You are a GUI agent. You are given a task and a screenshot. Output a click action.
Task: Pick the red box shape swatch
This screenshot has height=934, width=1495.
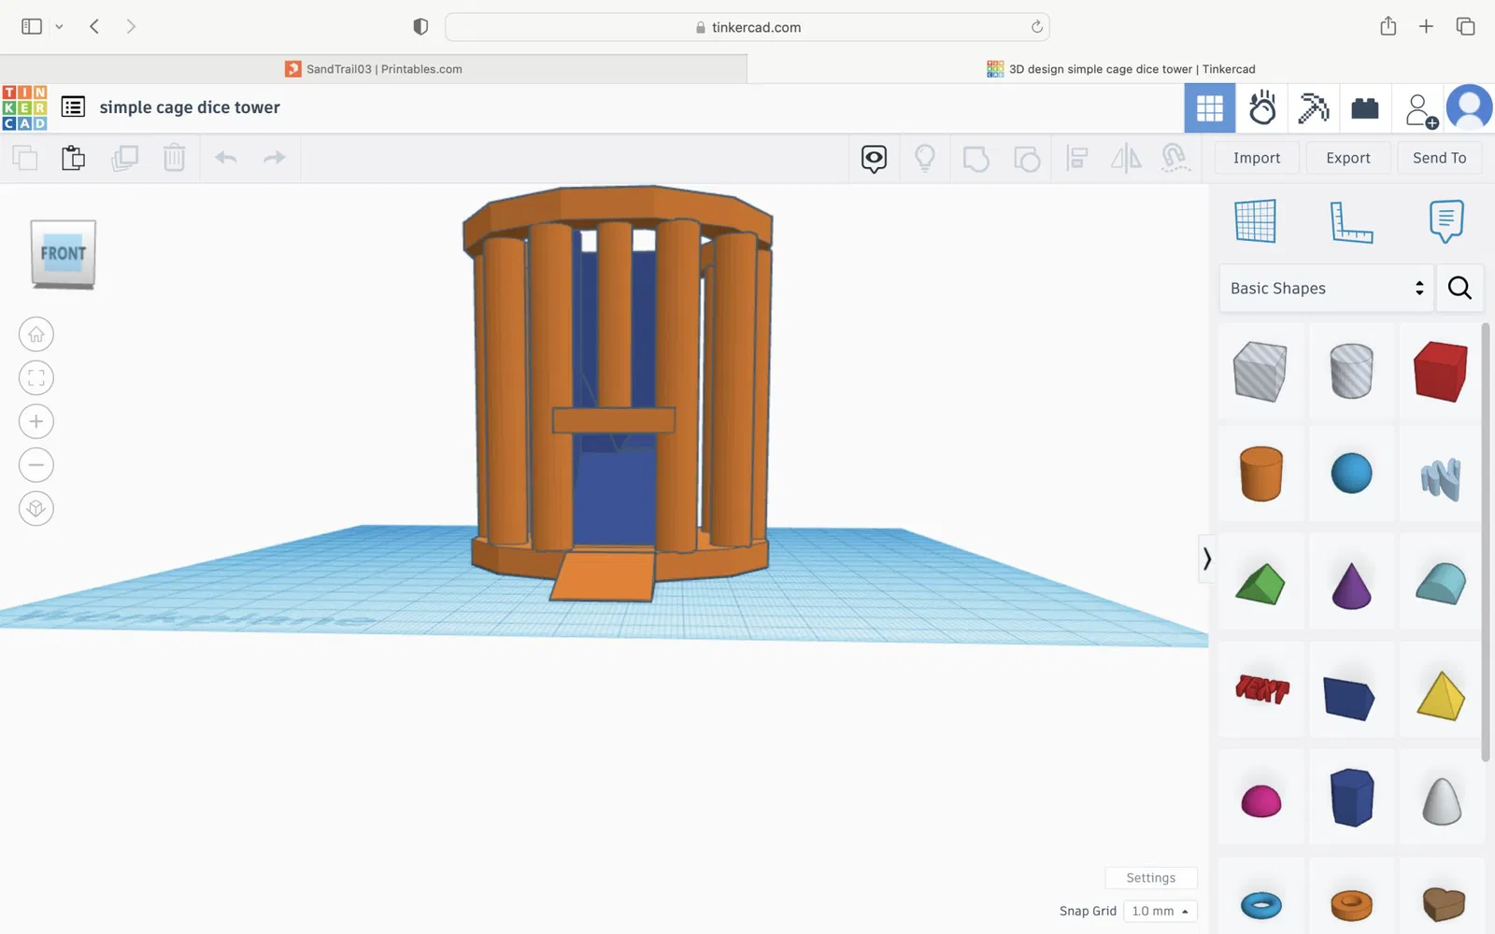click(1440, 371)
